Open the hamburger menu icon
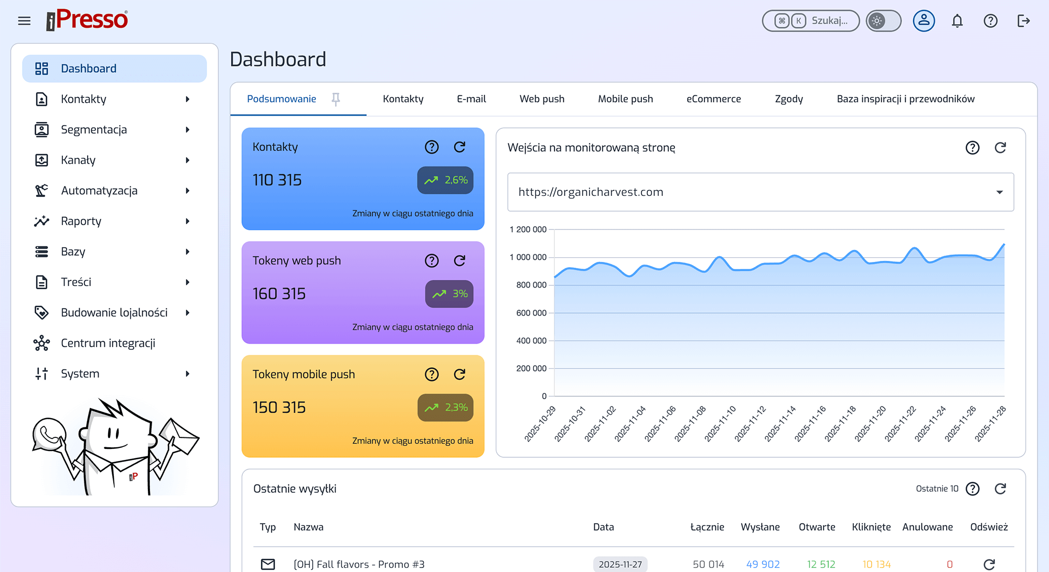The width and height of the screenshot is (1049, 572). 24,21
